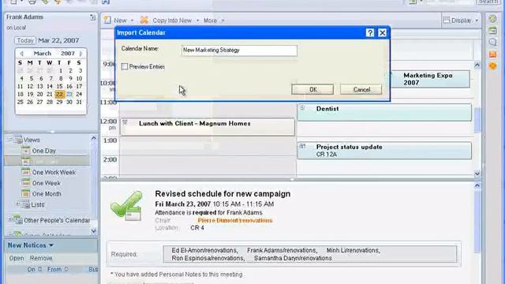Viewport: 505px width, 284px height.
Task: Click the small icon beside Frank Adams
Action: 93,17
